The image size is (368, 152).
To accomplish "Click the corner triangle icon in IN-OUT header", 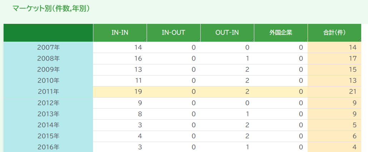I will point(199,40).
